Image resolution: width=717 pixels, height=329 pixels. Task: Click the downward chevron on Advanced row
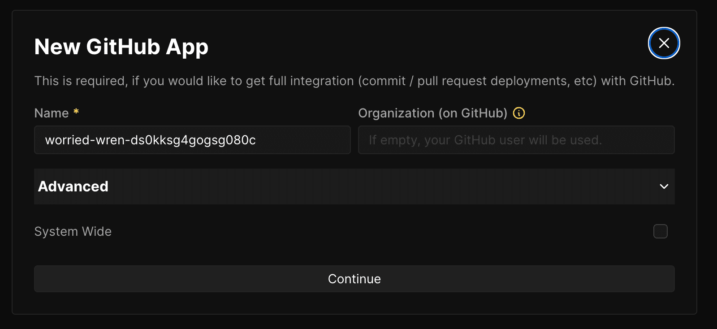tap(665, 187)
